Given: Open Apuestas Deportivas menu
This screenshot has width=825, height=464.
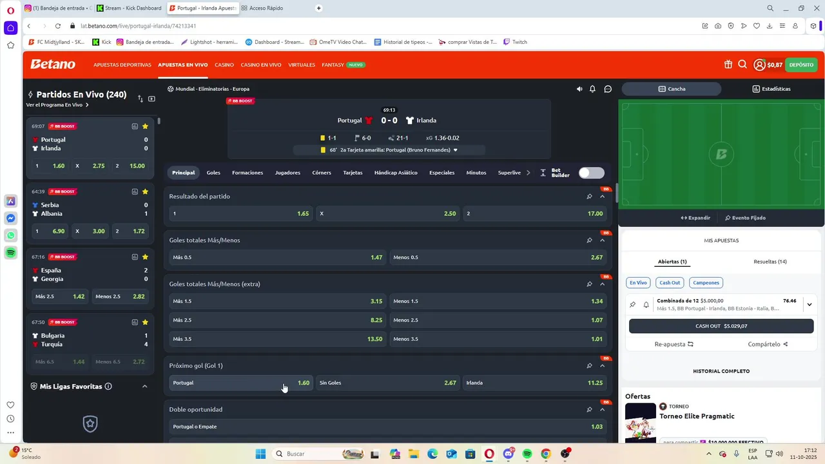Looking at the screenshot, I should 122,65.
